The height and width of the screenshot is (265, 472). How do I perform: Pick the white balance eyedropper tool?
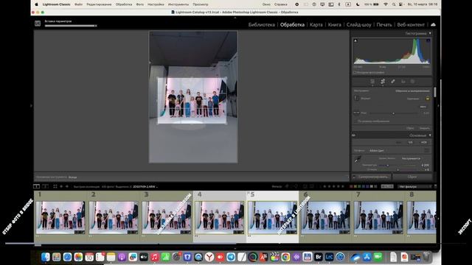click(357, 160)
